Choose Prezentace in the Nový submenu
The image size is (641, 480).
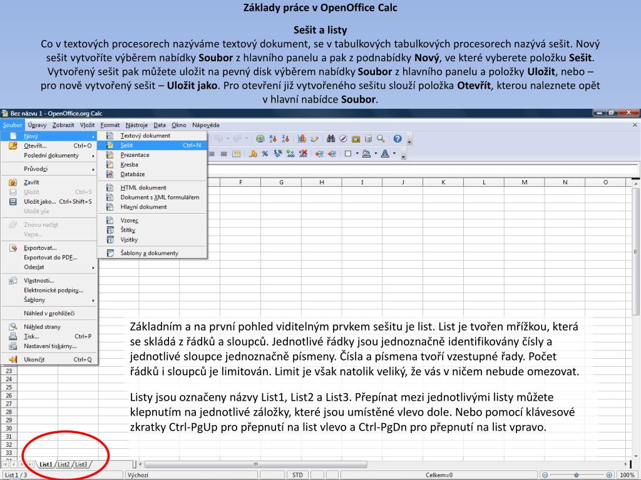click(x=153, y=155)
